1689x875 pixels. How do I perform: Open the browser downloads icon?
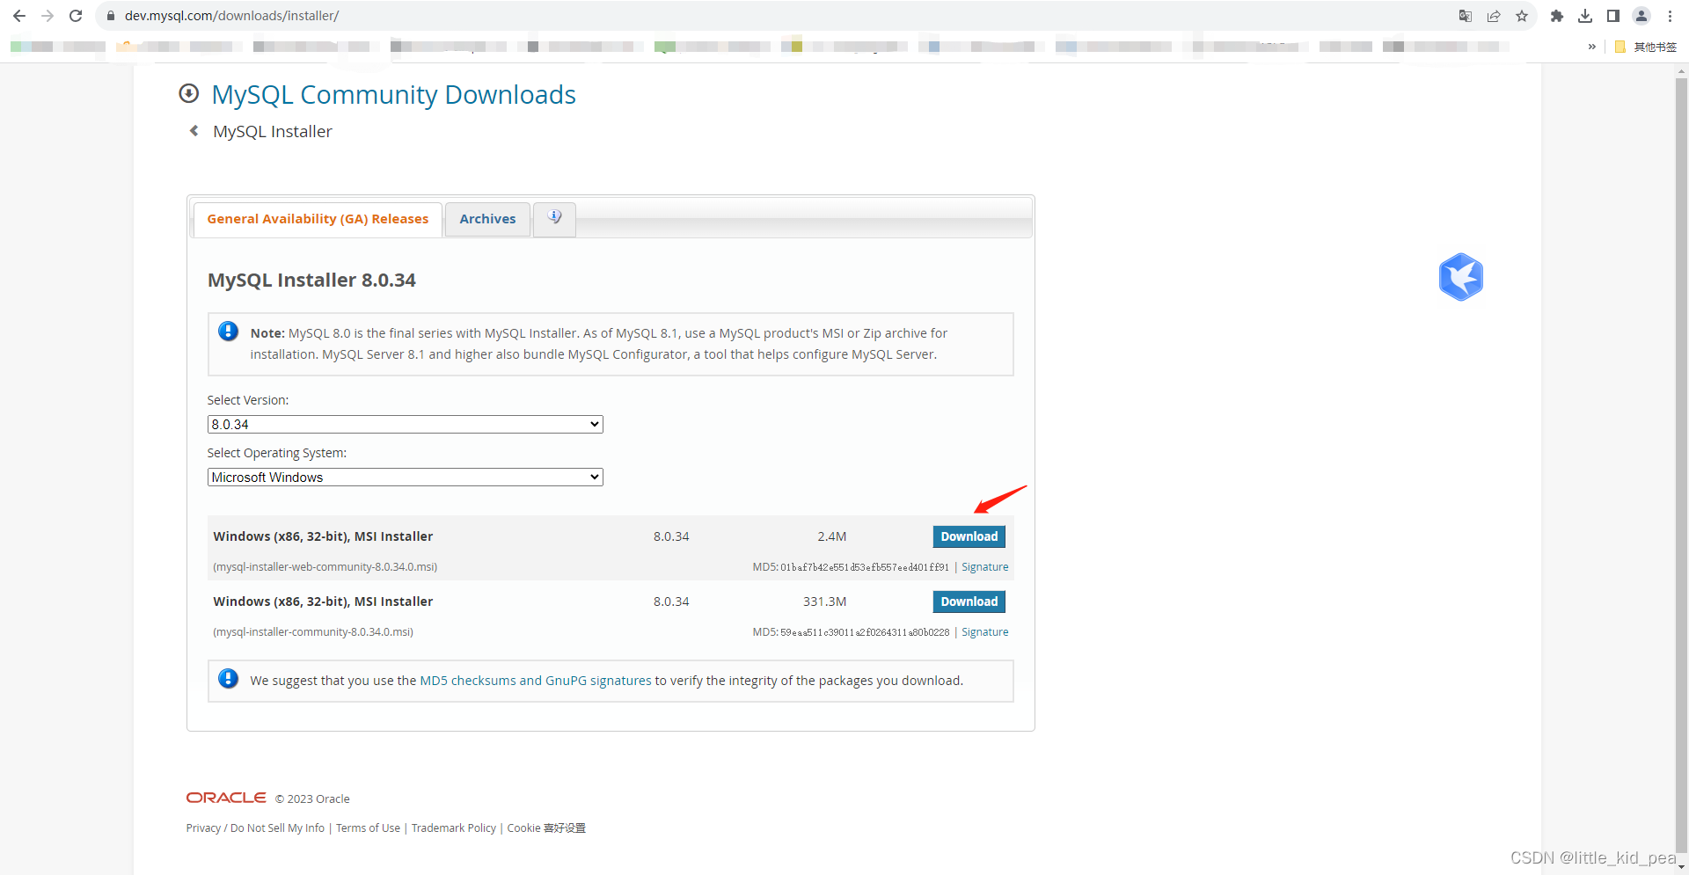coord(1585,16)
